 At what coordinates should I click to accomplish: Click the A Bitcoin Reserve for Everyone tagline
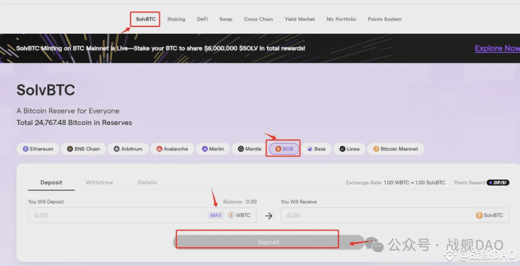(x=68, y=111)
